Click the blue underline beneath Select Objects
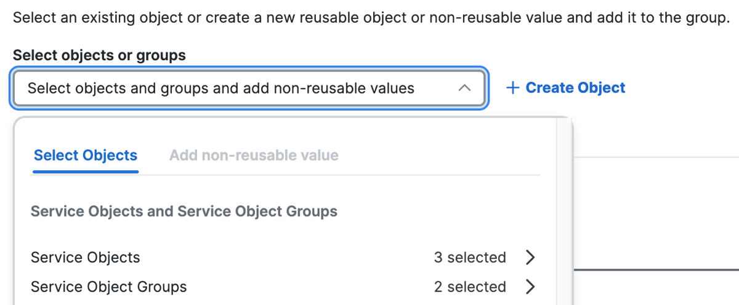The height and width of the screenshot is (305, 739). point(86,172)
